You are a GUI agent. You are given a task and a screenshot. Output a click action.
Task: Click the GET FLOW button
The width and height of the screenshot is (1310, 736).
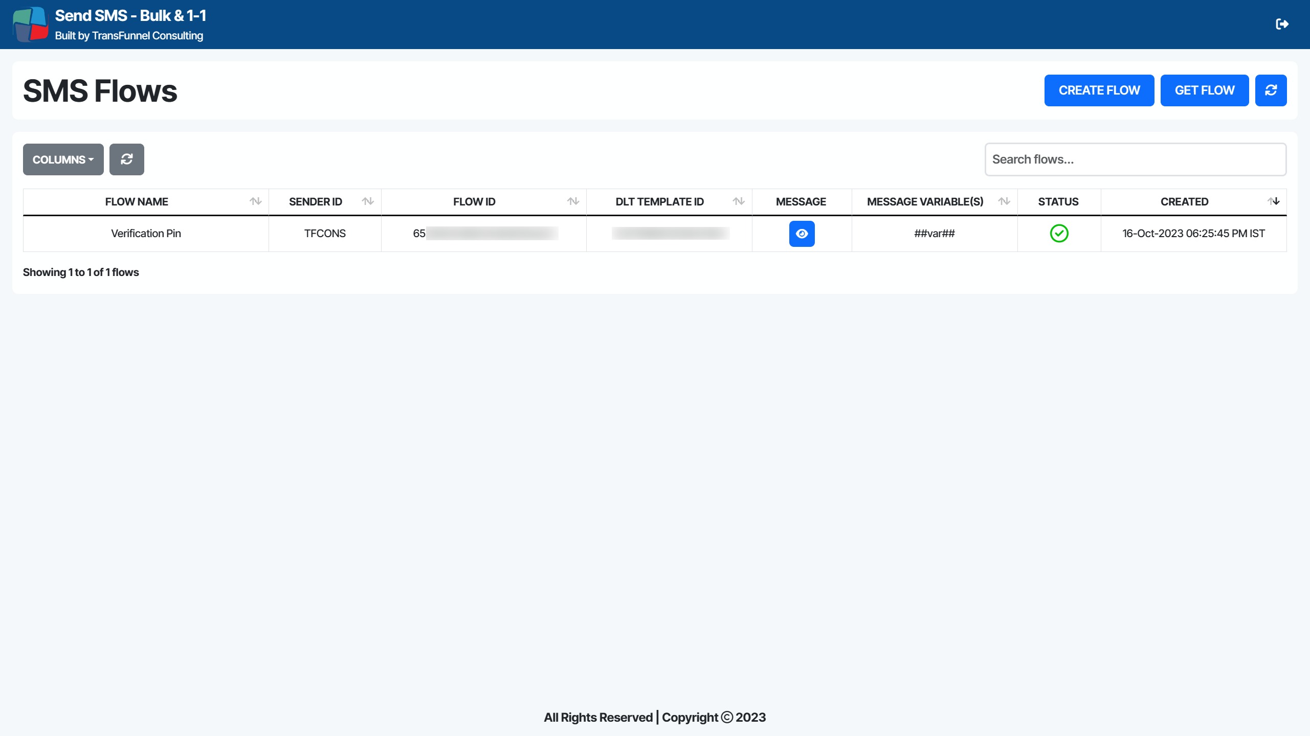1205,90
